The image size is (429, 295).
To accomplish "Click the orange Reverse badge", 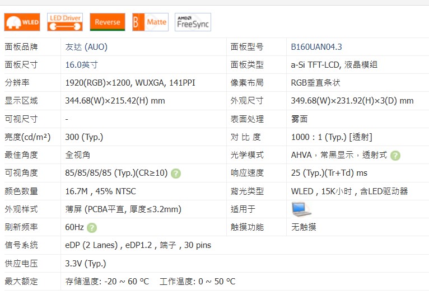I will pos(108,22).
